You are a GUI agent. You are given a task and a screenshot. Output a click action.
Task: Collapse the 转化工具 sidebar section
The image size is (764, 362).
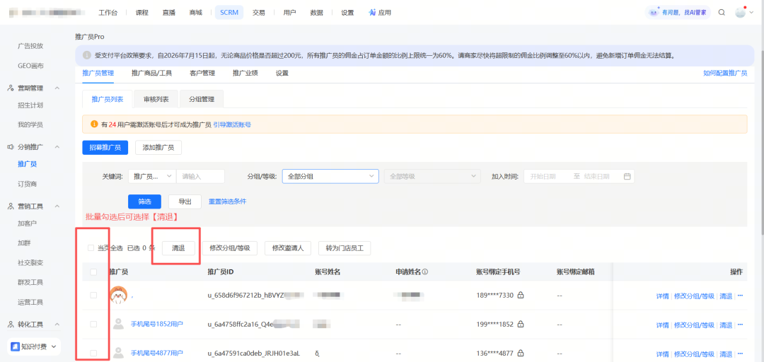(x=57, y=324)
